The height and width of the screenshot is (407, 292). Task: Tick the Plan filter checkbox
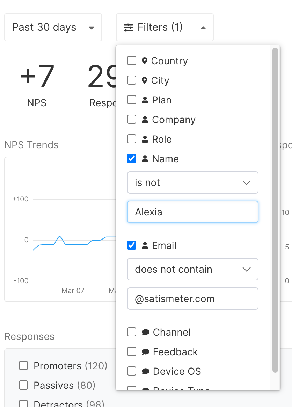pyautogui.click(x=132, y=100)
